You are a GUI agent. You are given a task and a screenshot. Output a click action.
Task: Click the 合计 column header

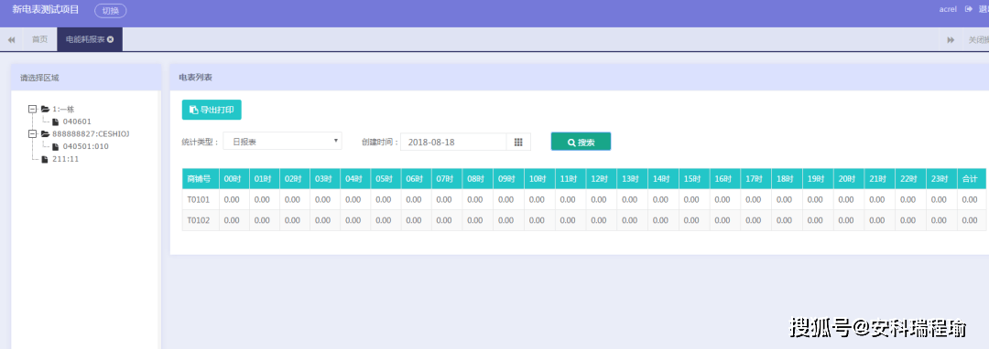click(972, 178)
